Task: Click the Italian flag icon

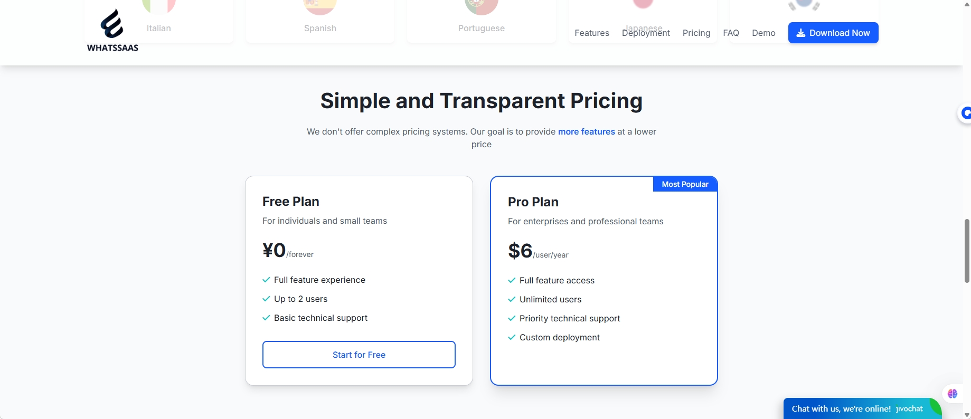Action: point(159,5)
